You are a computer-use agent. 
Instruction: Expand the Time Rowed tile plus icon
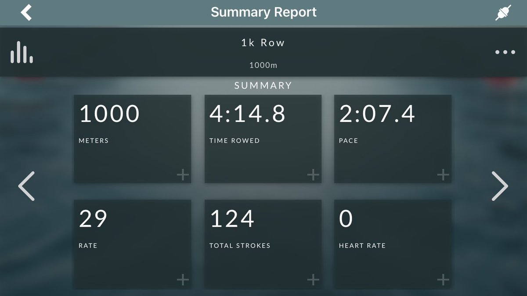[313, 175]
